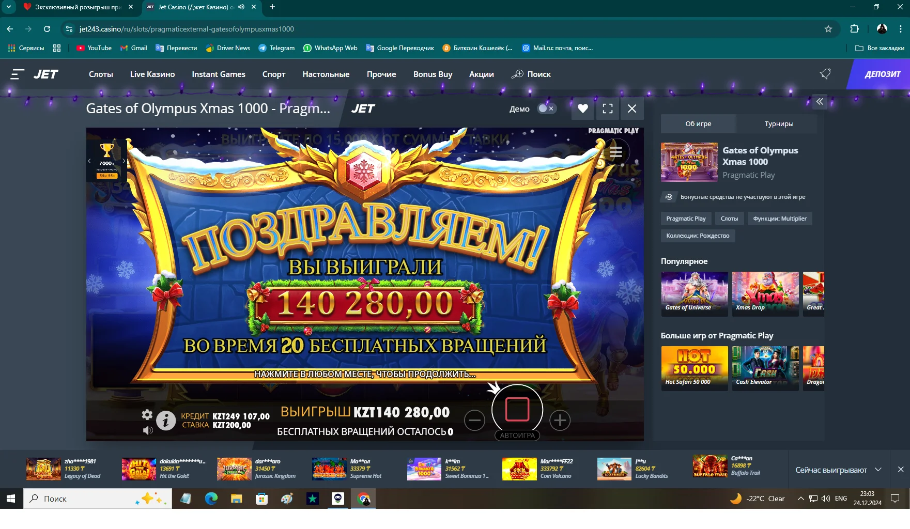
Task: Open the Autoplay (АВТОИГРА) option
Action: (x=517, y=435)
